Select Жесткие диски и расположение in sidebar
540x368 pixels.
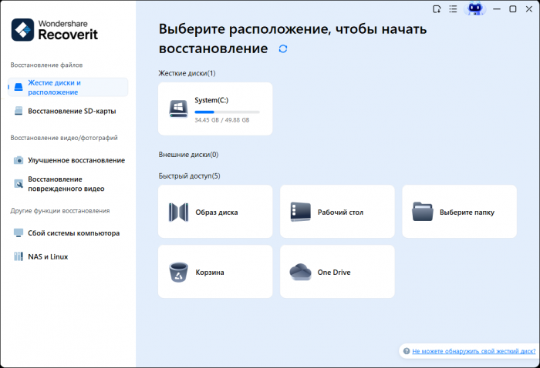(68, 87)
